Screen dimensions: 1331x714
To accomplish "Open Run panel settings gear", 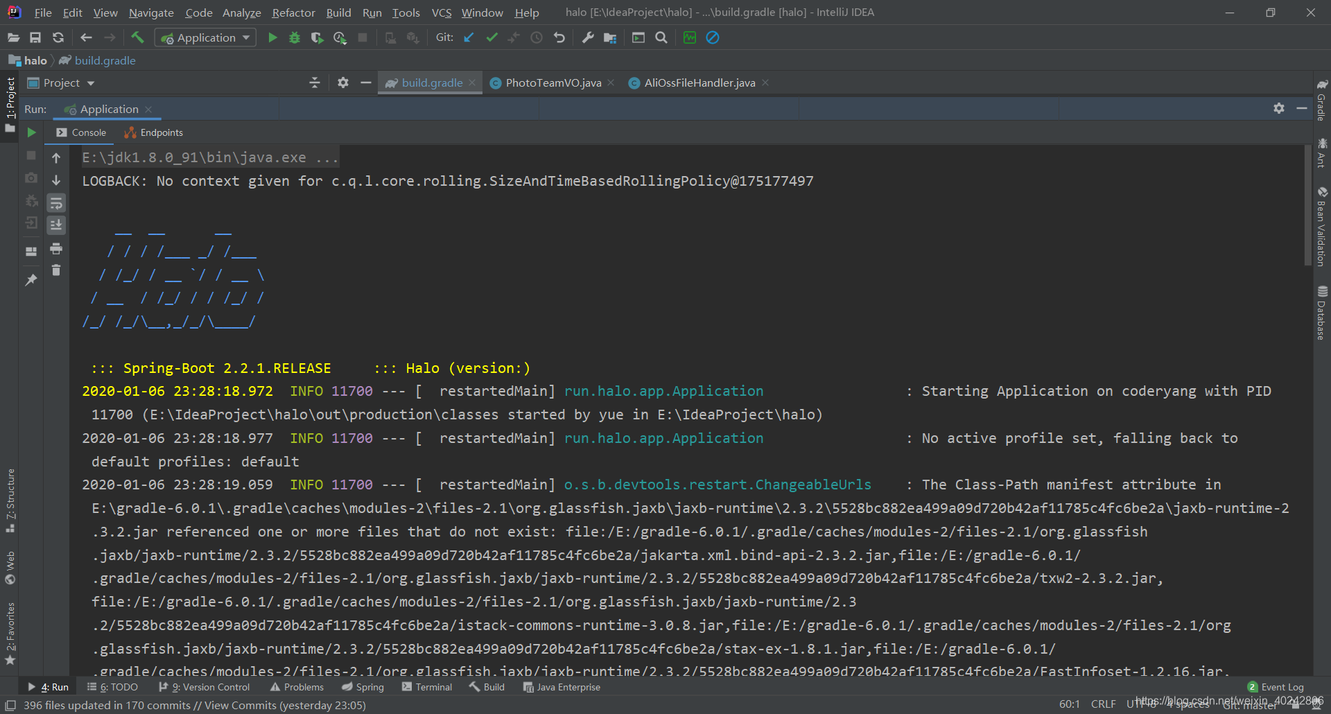I will click(x=1279, y=108).
